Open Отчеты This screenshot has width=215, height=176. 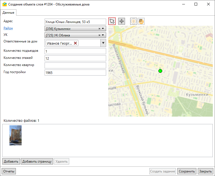pyautogui.click(x=9, y=171)
